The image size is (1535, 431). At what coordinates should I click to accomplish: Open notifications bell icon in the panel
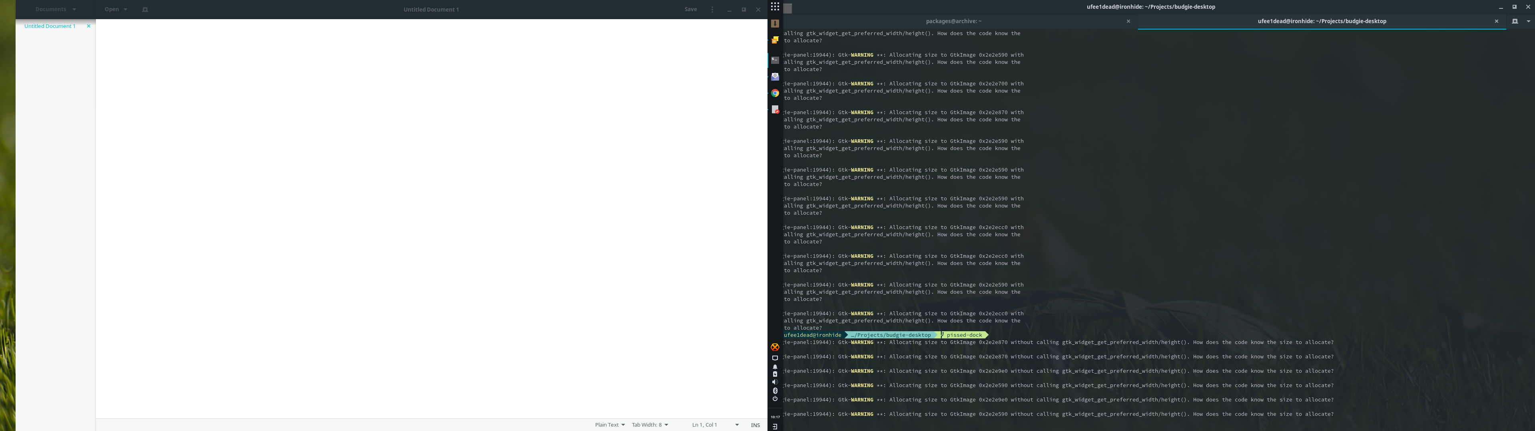click(775, 367)
